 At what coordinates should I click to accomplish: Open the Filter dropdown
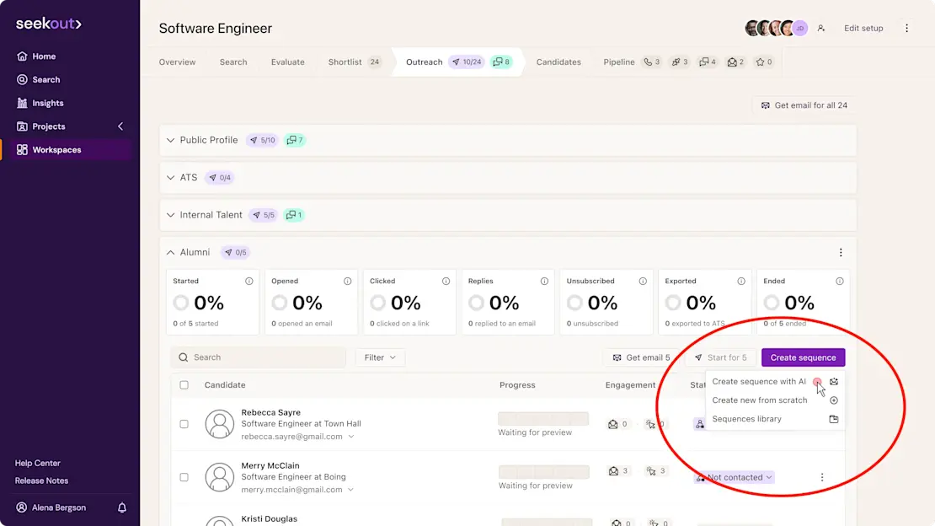click(380, 357)
